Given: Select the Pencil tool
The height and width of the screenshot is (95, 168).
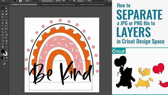Looking at the screenshot, I should coord(3,23).
